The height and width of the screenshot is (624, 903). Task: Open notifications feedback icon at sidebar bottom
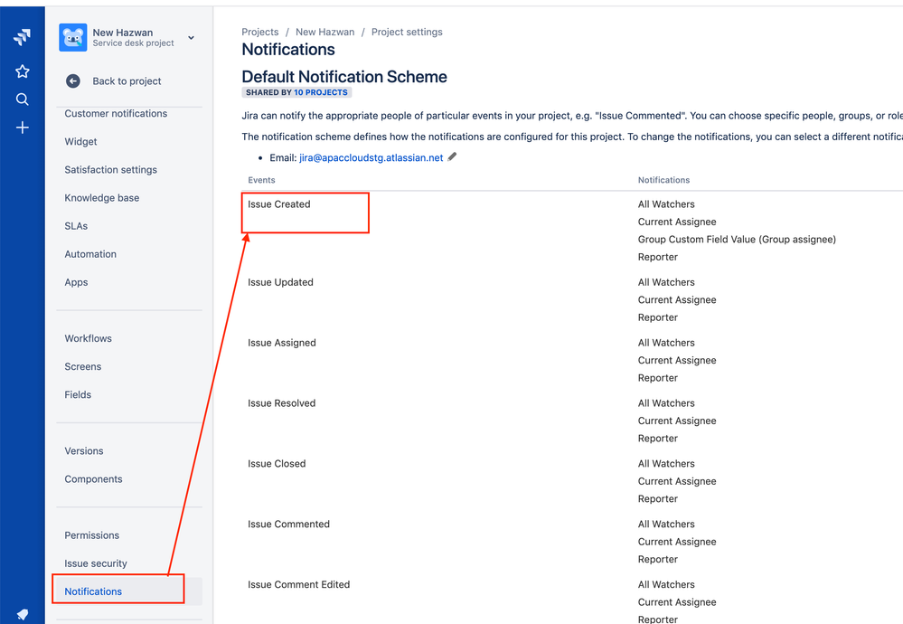(x=22, y=614)
